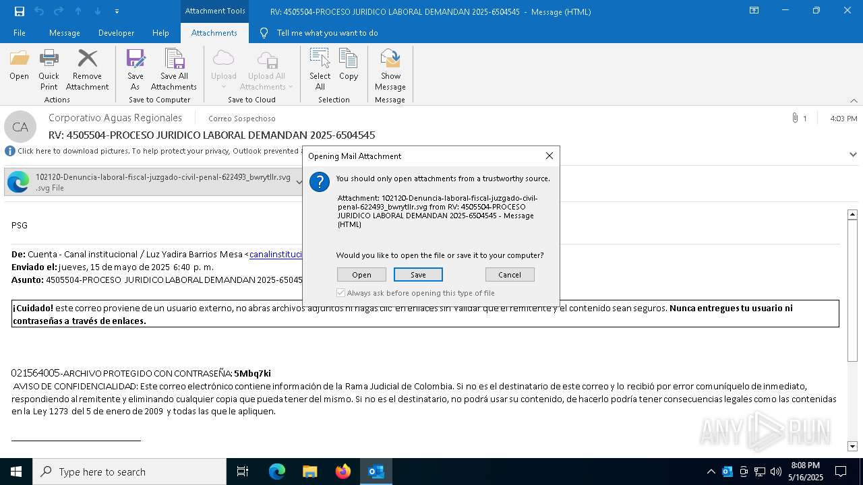
Task: Click the network tray icon
Action: (760, 472)
